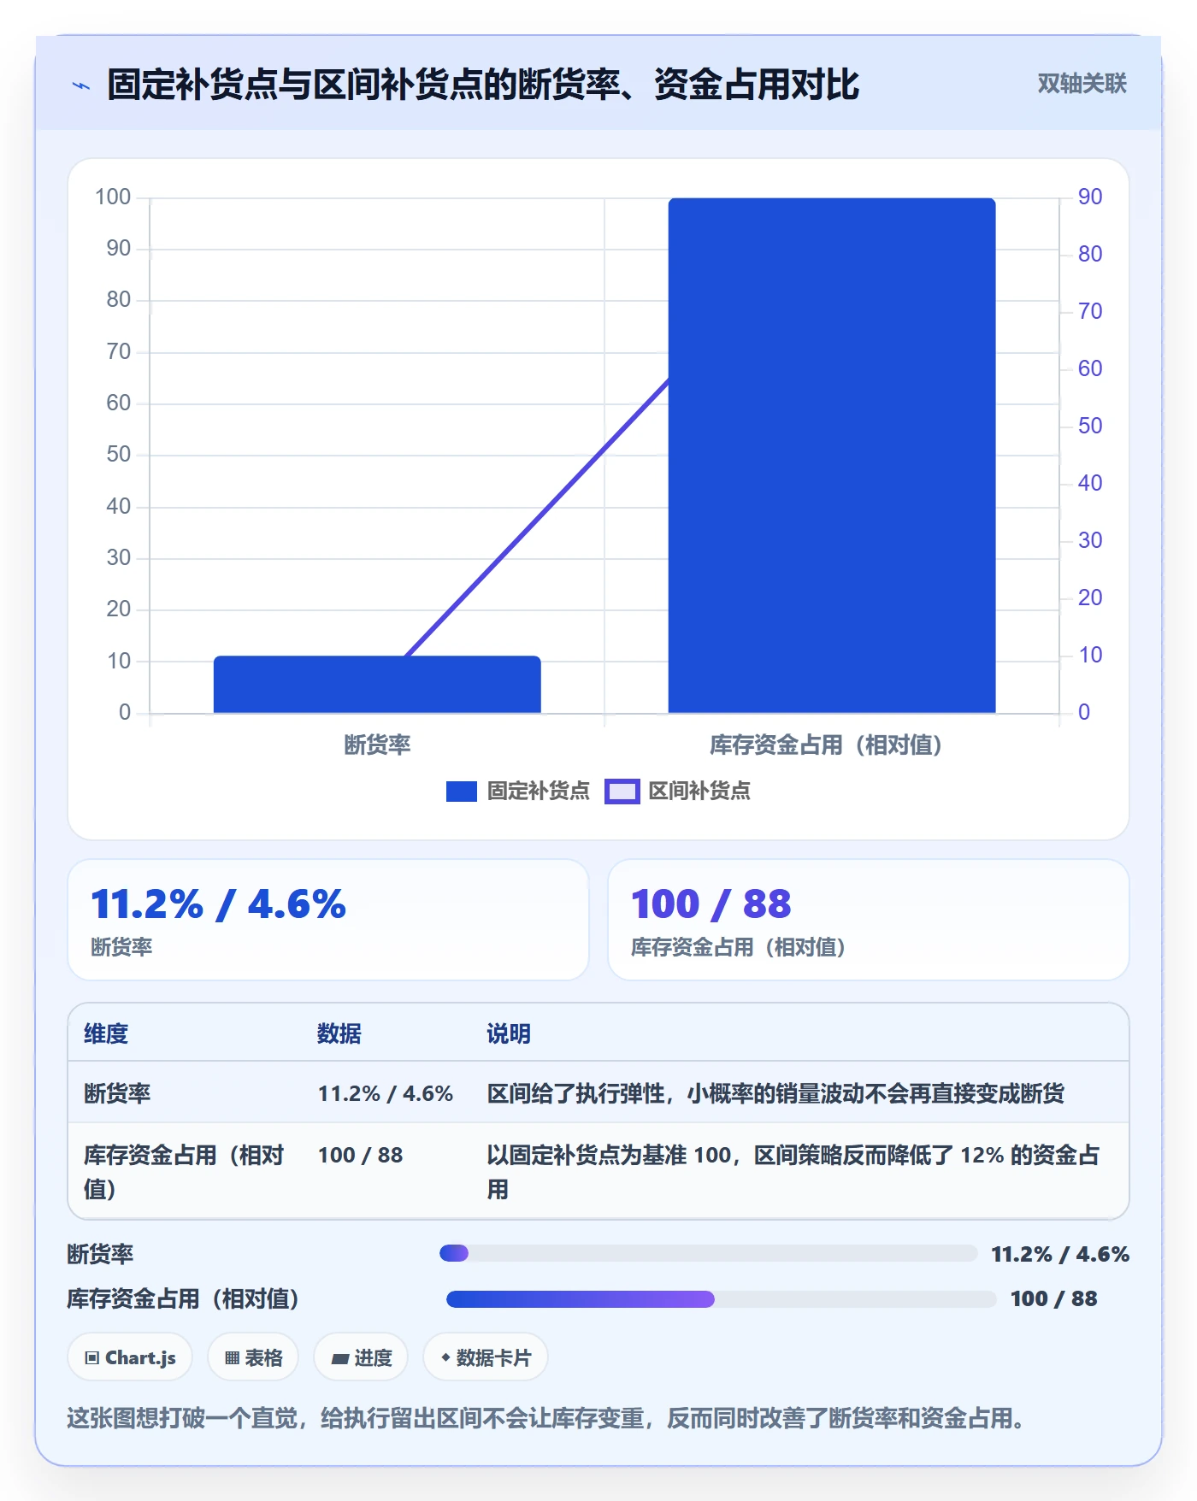
Task: Click the 库存资金占用（相对值）table row label
Action: pyautogui.click(x=184, y=1172)
